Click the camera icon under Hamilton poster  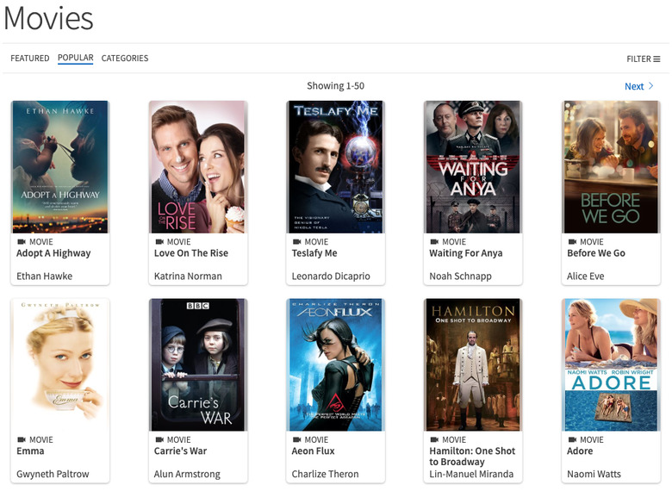(434, 439)
